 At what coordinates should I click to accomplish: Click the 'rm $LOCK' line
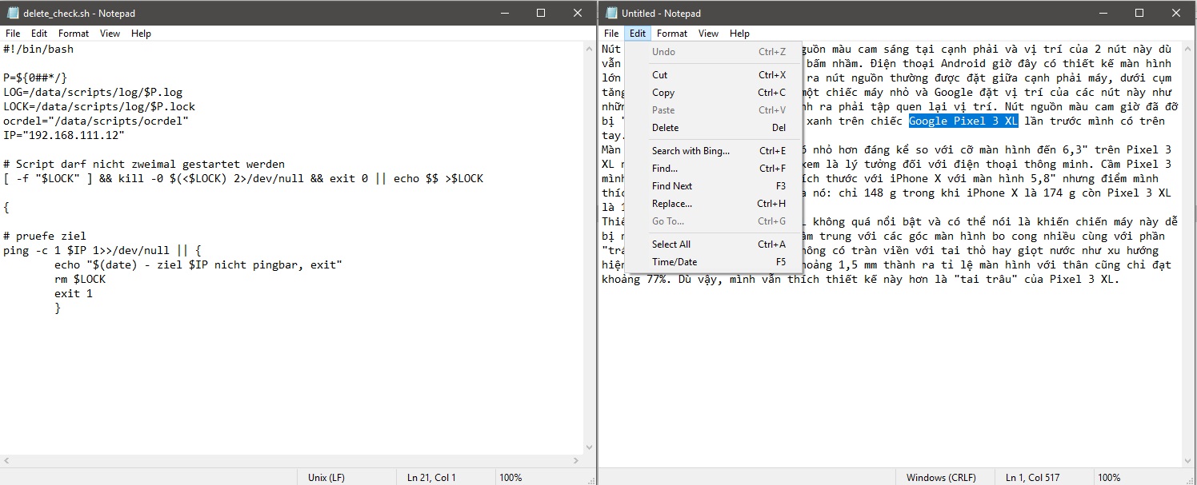tap(80, 280)
